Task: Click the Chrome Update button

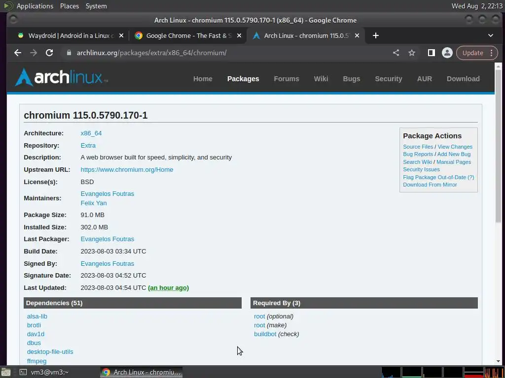Action: tap(472, 53)
